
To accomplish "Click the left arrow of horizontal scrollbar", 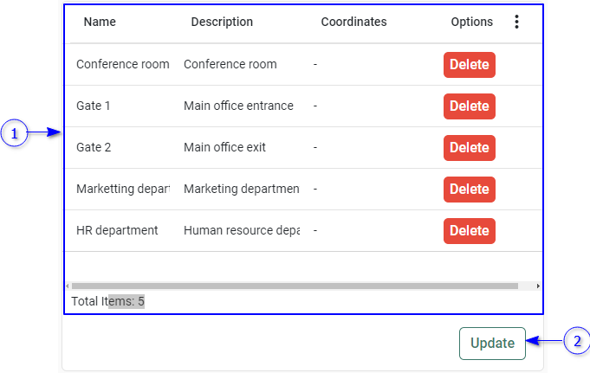I will pos(68,286).
